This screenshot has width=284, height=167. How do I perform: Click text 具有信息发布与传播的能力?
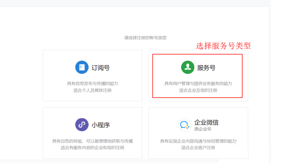[92, 83]
